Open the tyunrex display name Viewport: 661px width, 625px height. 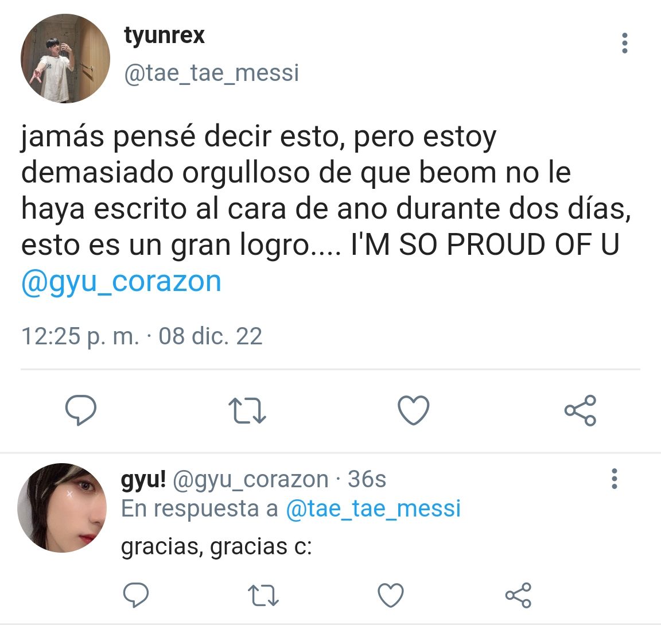click(x=164, y=35)
